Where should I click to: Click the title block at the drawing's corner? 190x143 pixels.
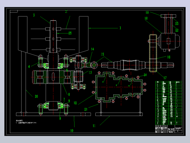tap(169, 129)
